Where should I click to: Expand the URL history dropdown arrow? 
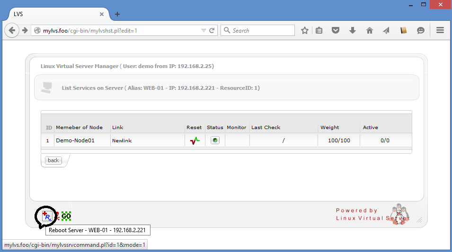pos(204,30)
